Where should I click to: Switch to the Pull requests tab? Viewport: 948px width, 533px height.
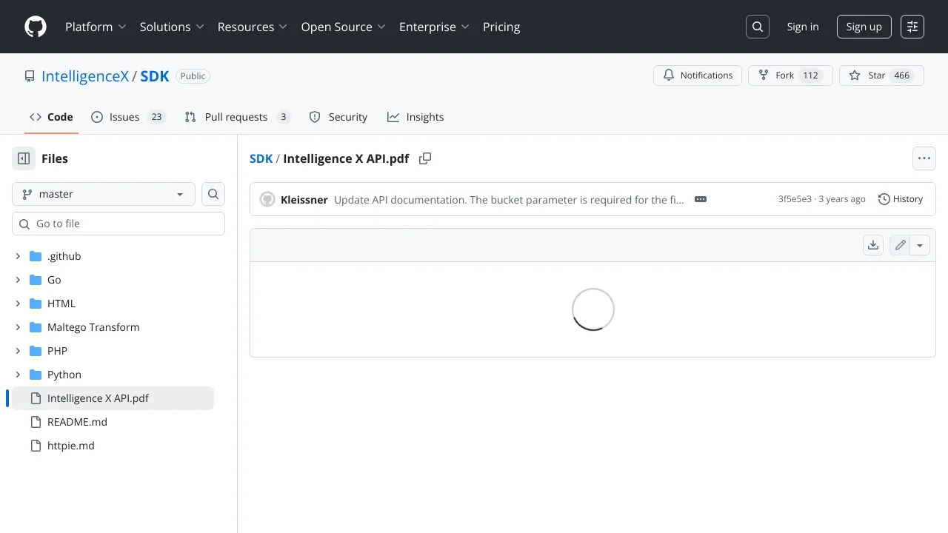point(238,117)
